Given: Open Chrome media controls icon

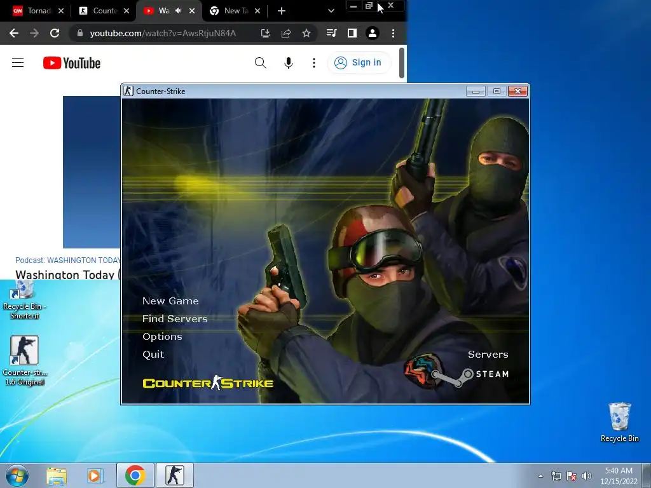Looking at the screenshot, I should tap(331, 33).
